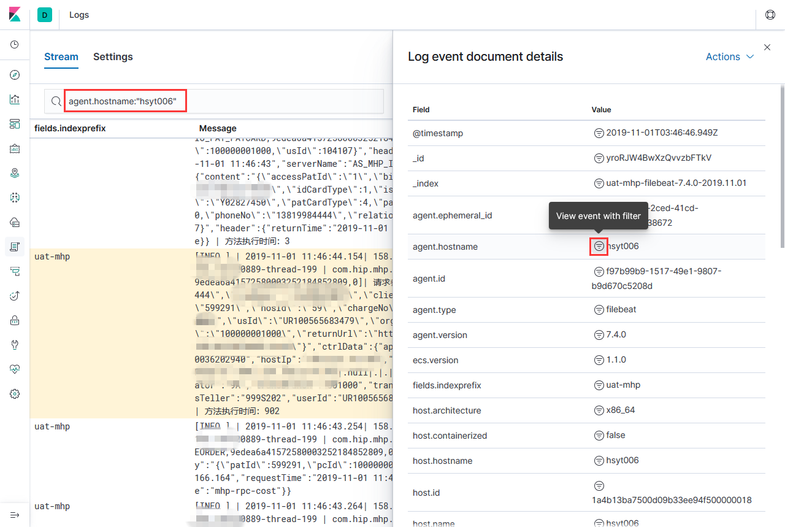Screen dimensions: 785x527
Task: Click the host.containerized field name
Action: 450,436
